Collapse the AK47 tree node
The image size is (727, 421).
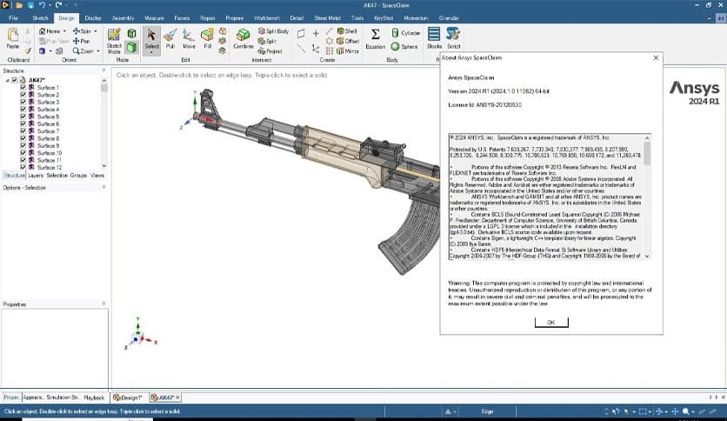(x=8, y=80)
